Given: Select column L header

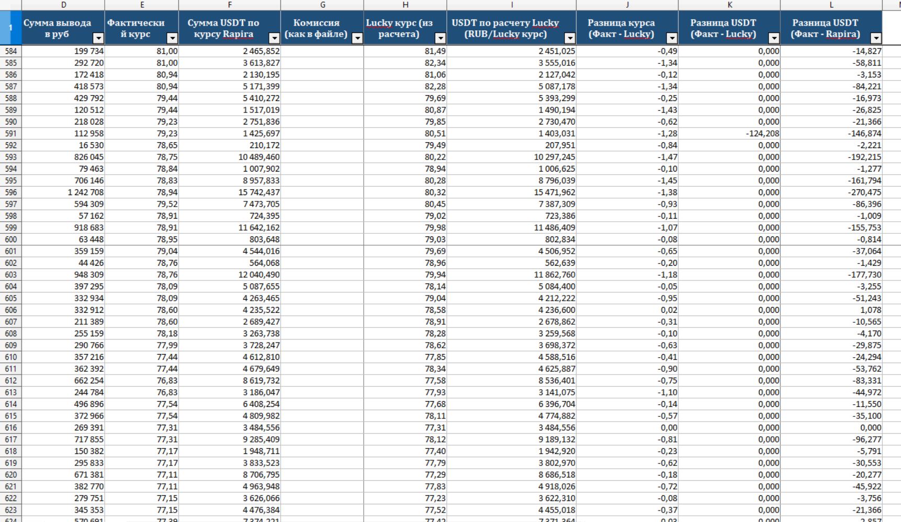Looking at the screenshot, I should 831,5.
